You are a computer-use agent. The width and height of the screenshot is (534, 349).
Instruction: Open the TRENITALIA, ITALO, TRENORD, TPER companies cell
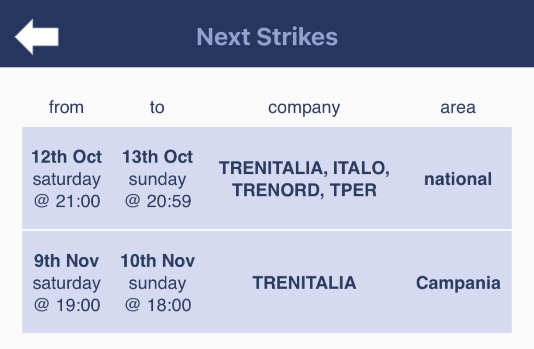(304, 179)
